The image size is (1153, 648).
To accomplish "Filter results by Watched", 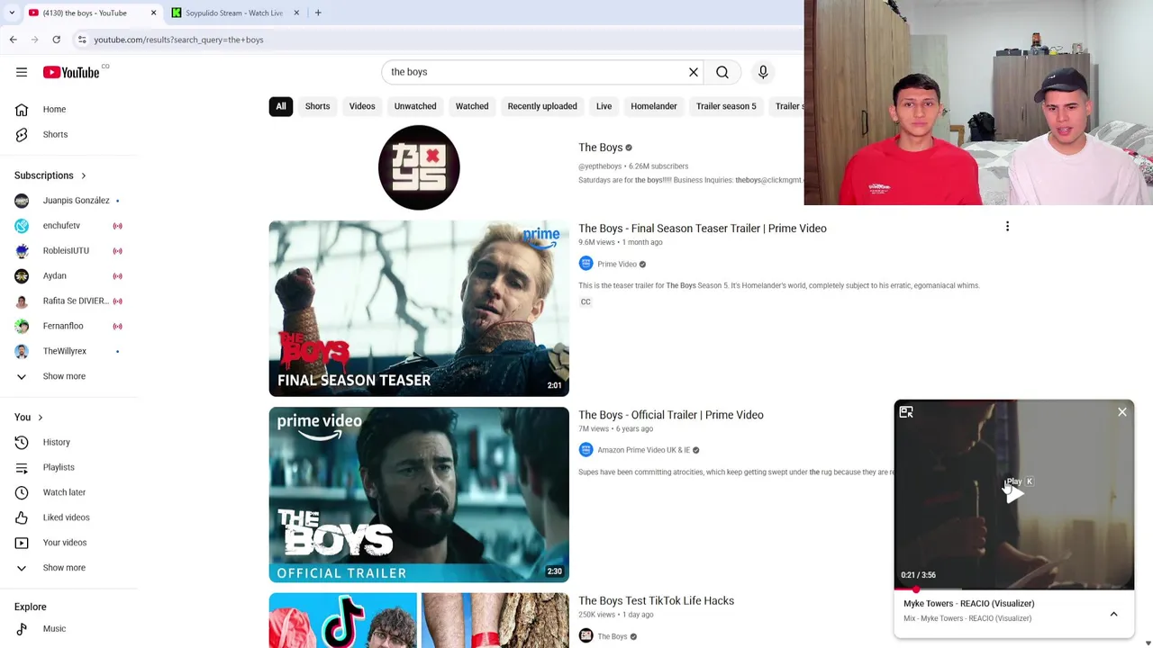I will [472, 106].
